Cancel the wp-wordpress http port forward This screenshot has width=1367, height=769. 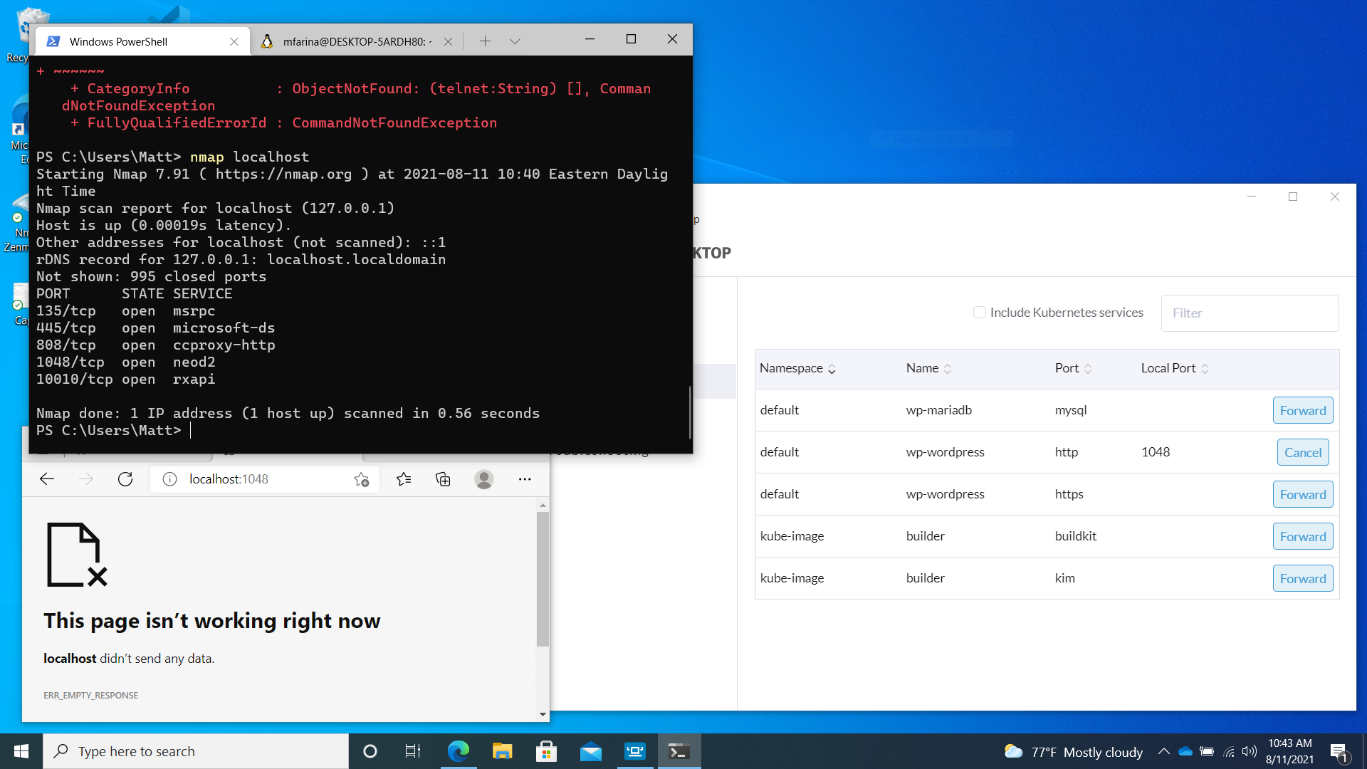pos(1303,452)
